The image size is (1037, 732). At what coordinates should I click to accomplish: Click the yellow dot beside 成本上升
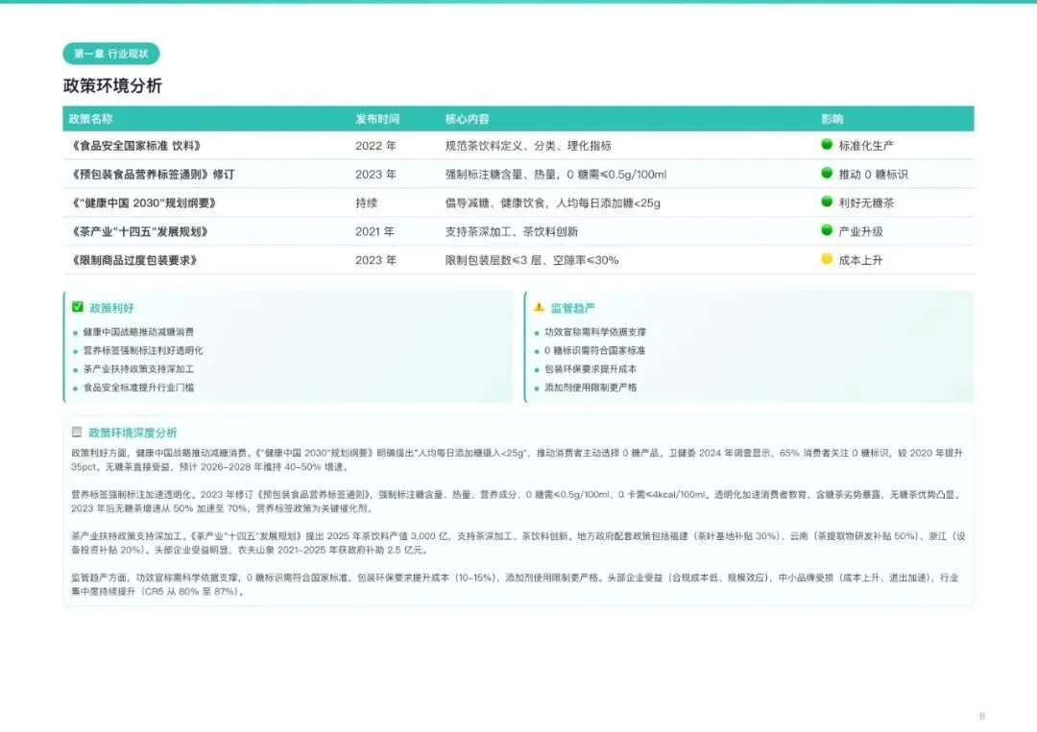click(826, 259)
